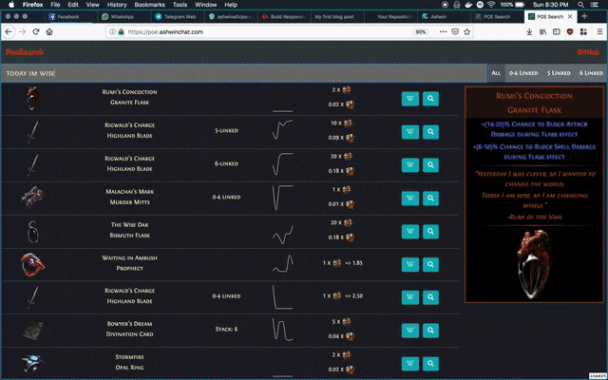Bookmark this page with the star
This screenshot has height=380, width=608.
coord(466,31)
